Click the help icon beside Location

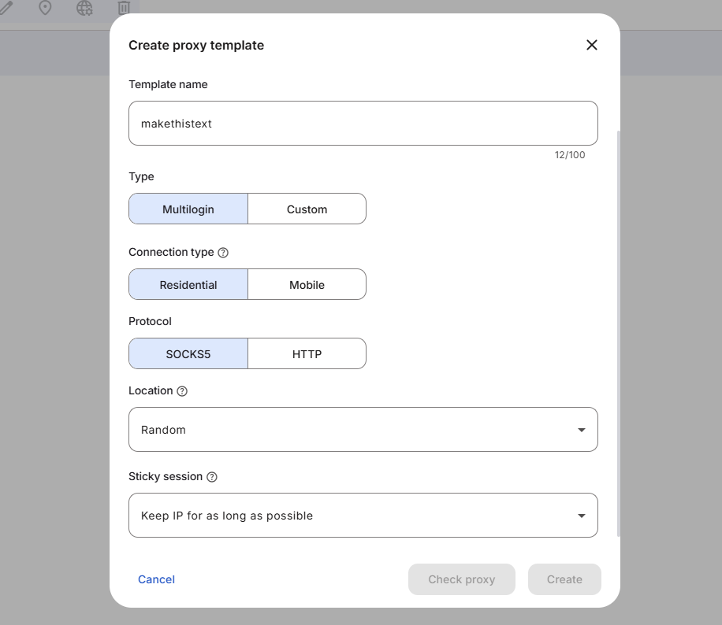pyautogui.click(x=182, y=391)
